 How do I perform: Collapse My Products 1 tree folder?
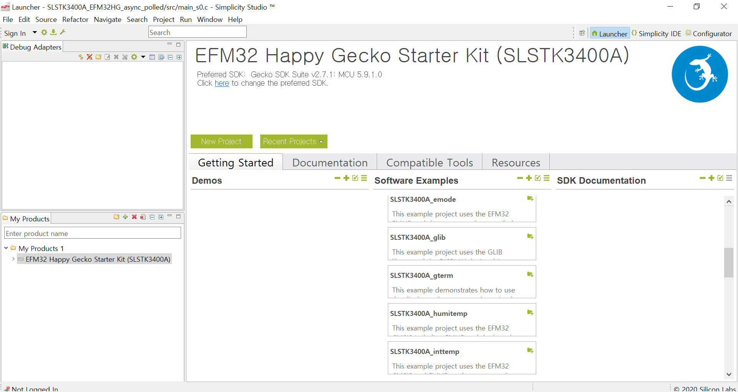[6, 248]
